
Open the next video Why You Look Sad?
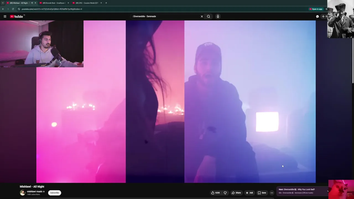point(297,190)
